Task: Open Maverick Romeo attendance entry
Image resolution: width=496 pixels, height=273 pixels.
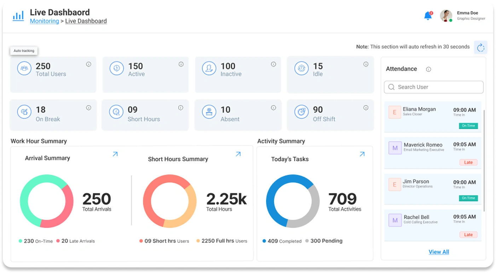Action: pos(433,153)
